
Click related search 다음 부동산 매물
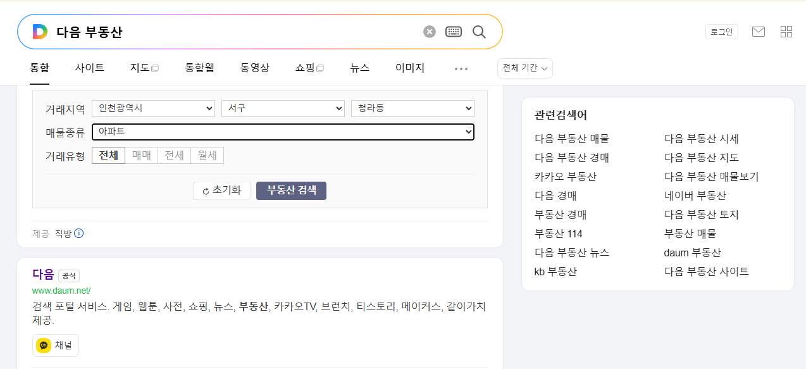[x=572, y=139]
